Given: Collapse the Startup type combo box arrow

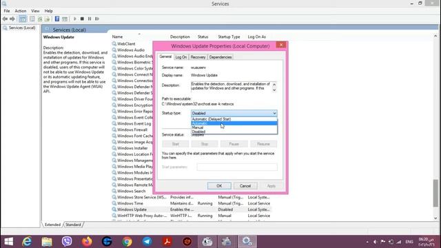Looking at the screenshot, I should coord(274,113).
